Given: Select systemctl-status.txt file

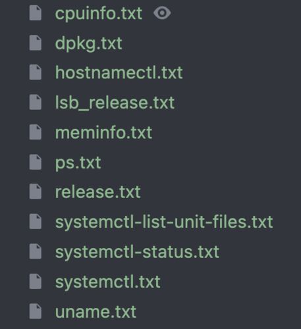Looking at the screenshot, I should pyautogui.click(x=137, y=253).
